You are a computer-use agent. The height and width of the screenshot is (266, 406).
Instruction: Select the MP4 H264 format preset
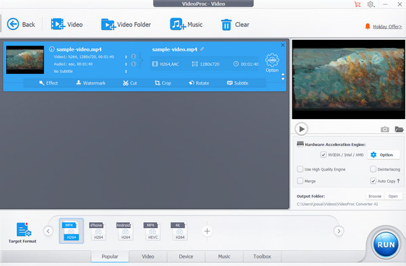point(71,231)
